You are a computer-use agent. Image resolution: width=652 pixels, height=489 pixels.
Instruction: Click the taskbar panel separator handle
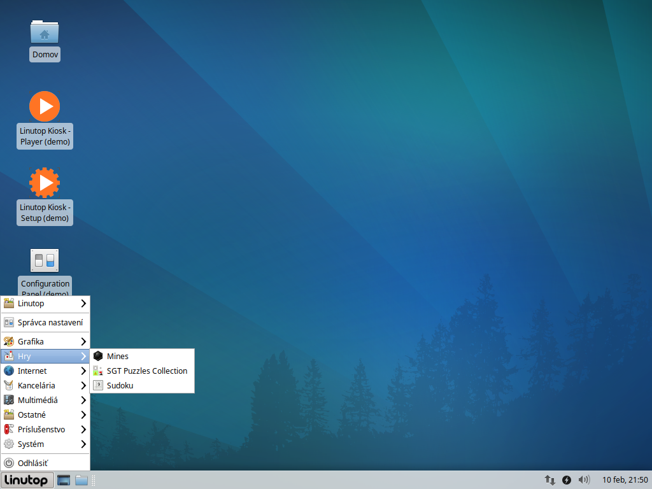pyautogui.click(x=93, y=480)
